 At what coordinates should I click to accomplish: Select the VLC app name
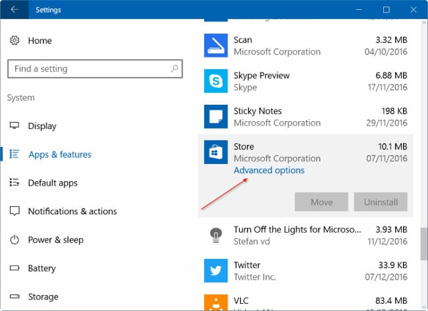pos(241,300)
